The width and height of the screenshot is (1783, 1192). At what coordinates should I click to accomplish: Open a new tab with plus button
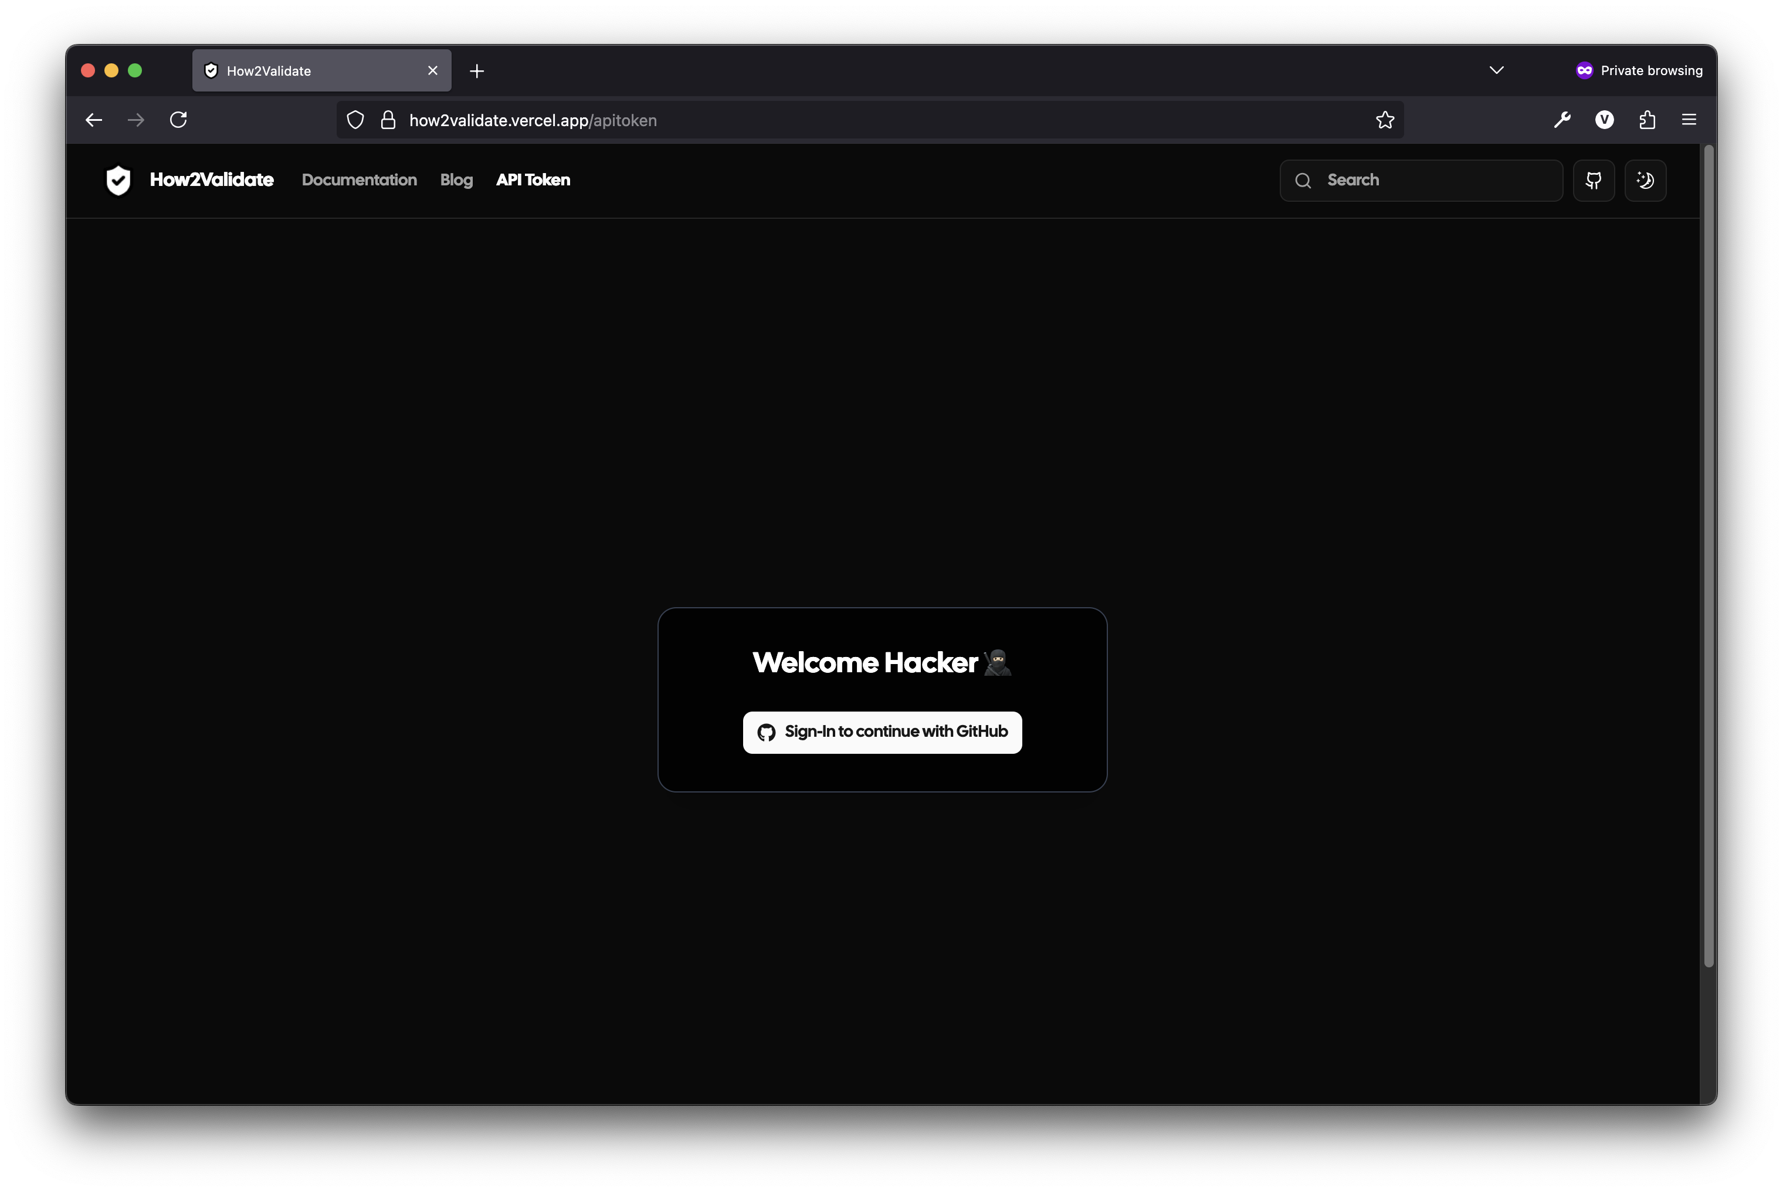tap(476, 71)
